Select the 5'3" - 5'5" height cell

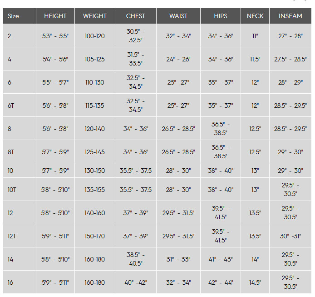(x=55, y=36)
